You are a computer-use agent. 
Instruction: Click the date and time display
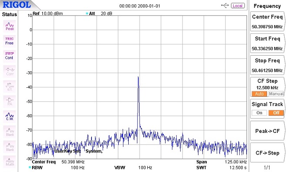[x=140, y=6]
